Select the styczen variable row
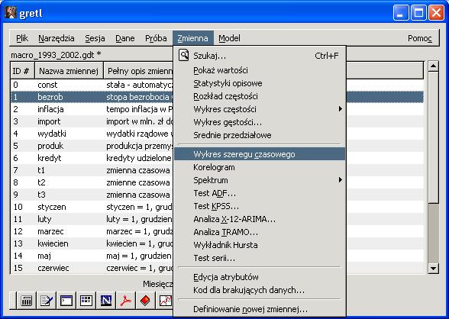This screenshot has width=449, height=319. click(x=92, y=207)
